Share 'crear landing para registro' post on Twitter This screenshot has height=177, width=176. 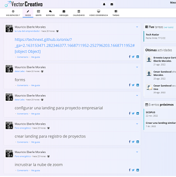pos(133,142)
